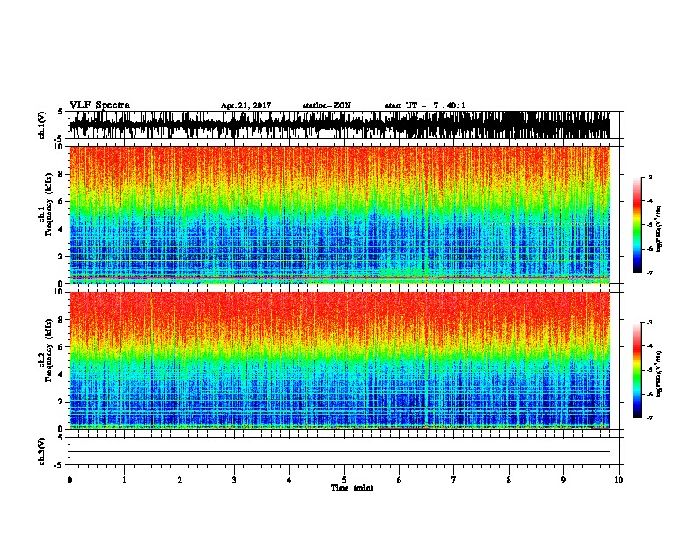697x538 pixels.
Task: Click the 'Time (min)' axis label
Action: click(352, 488)
